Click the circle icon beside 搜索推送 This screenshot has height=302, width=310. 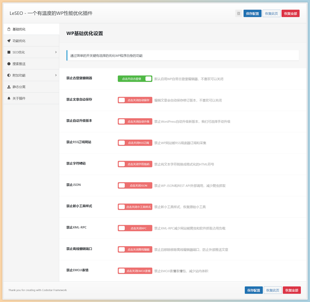(9, 64)
